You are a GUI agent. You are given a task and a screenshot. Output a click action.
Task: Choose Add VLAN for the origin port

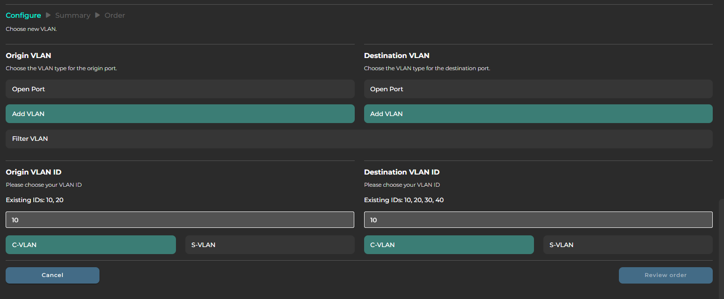coord(180,114)
